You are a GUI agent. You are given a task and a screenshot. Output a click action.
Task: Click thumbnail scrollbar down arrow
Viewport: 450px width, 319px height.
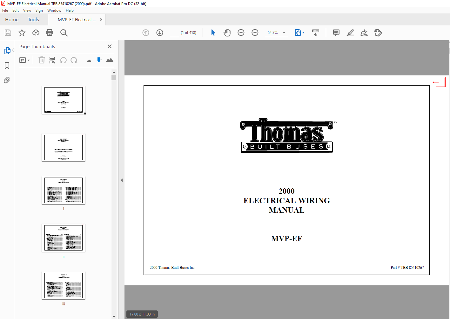coord(114,316)
